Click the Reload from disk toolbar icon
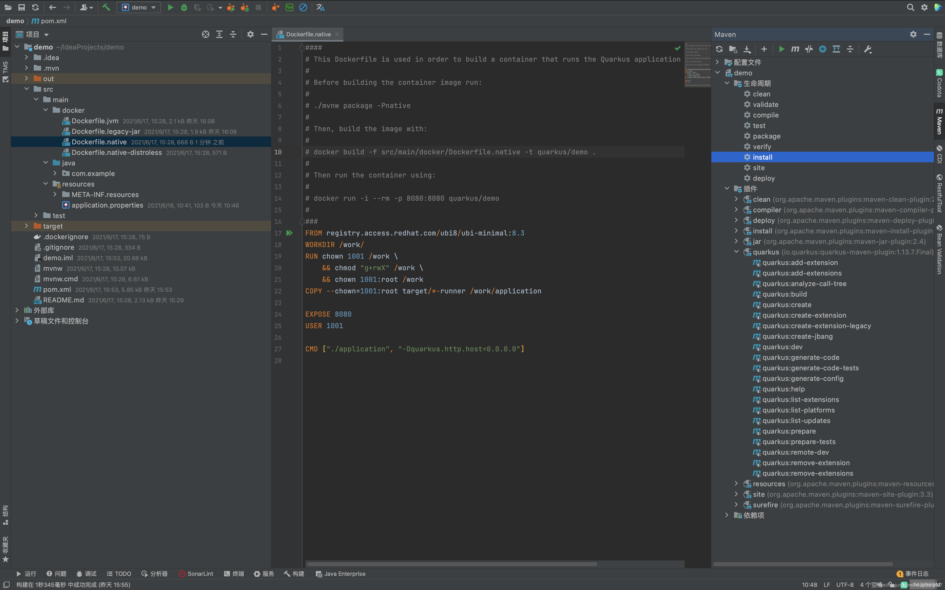 [35, 7]
